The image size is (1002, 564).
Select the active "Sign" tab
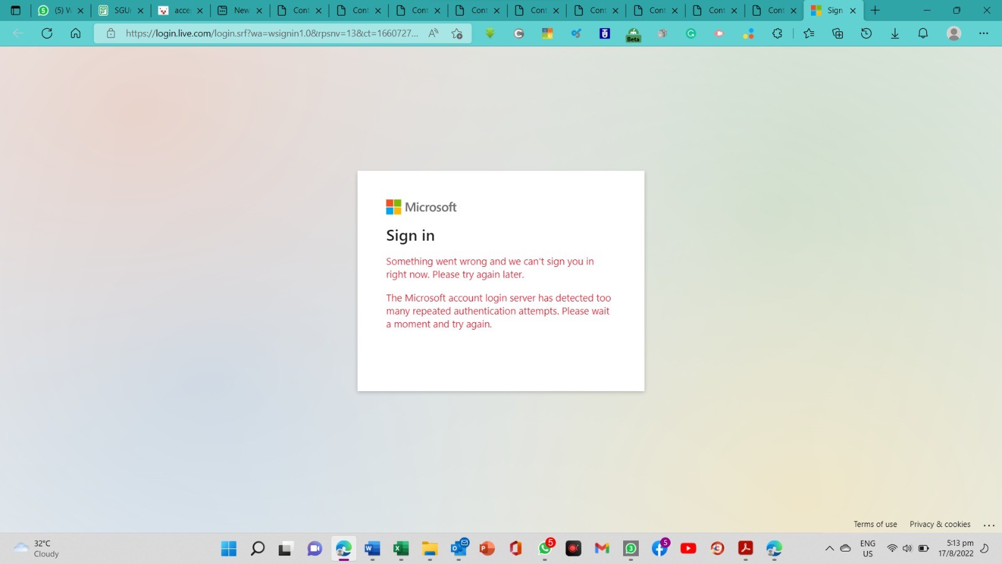point(834,11)
